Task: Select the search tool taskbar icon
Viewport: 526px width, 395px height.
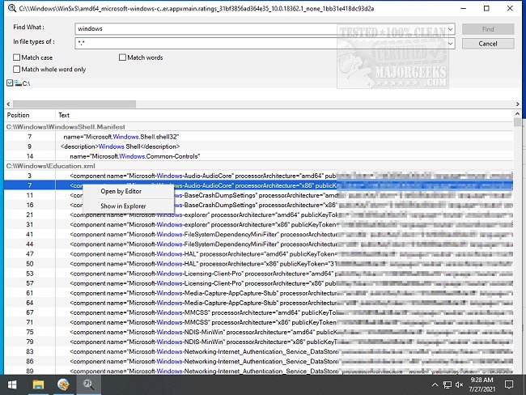Action: point(88,384)
